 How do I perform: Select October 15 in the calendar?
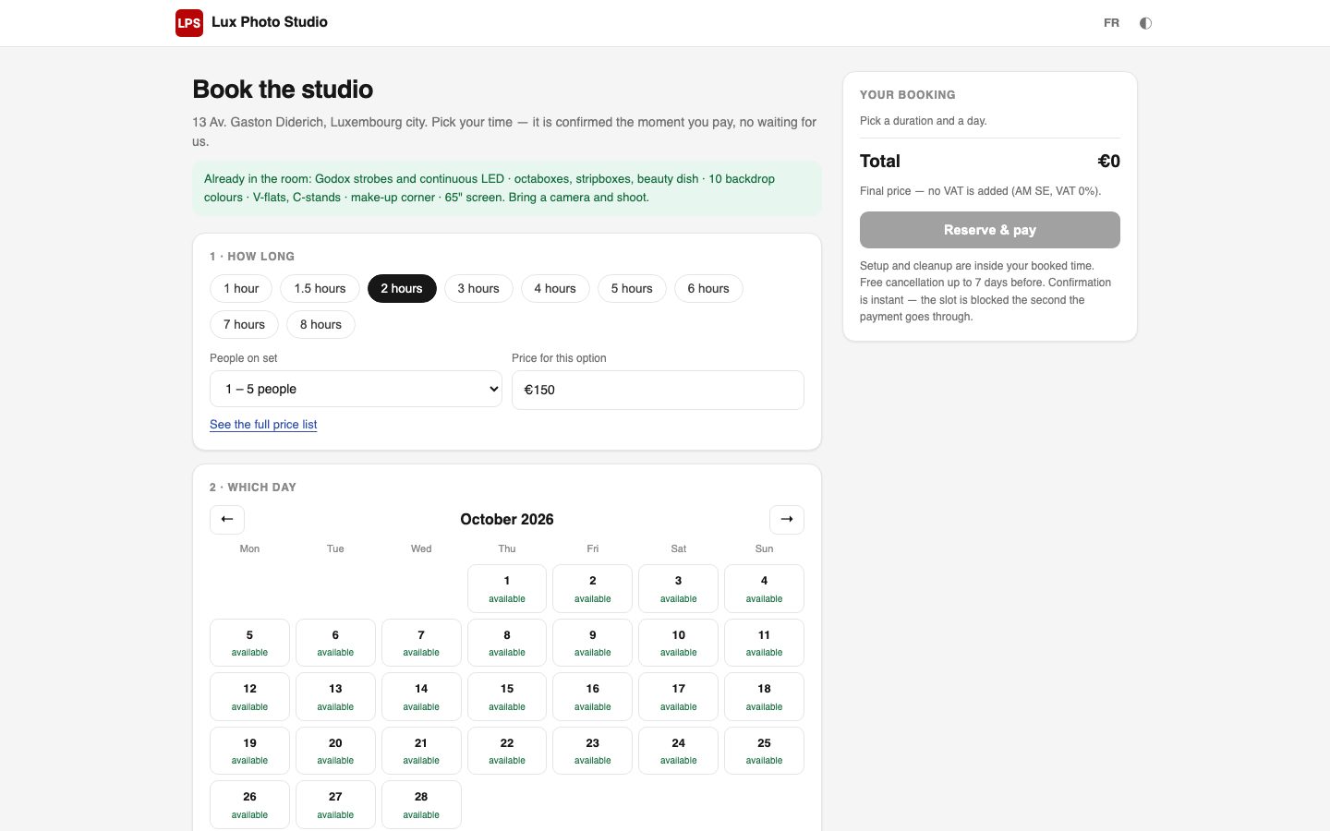[x=507, y=696]
